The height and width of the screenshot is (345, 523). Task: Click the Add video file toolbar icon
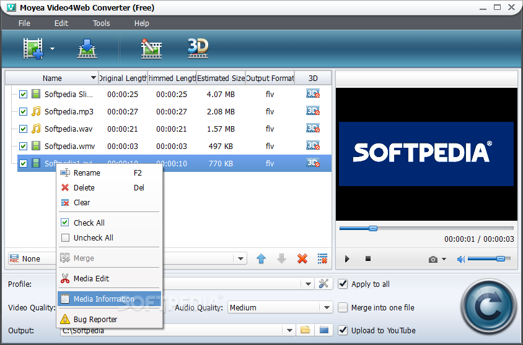click(x=33, y=49)
